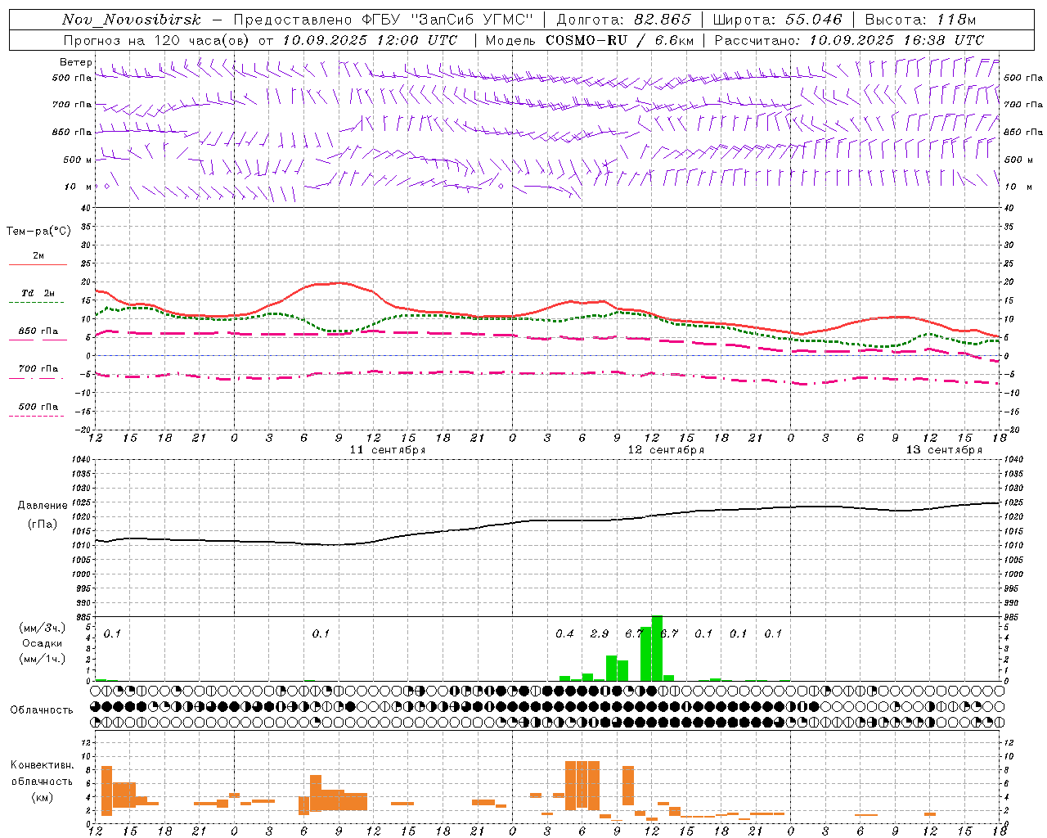Select the forecast start 10.09.2025 12:00 UTC
This screenshot has height=838, width=1047.
coord(370,40)
